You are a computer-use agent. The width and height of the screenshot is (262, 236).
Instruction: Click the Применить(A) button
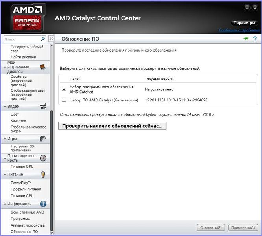(x=243, y=228)
